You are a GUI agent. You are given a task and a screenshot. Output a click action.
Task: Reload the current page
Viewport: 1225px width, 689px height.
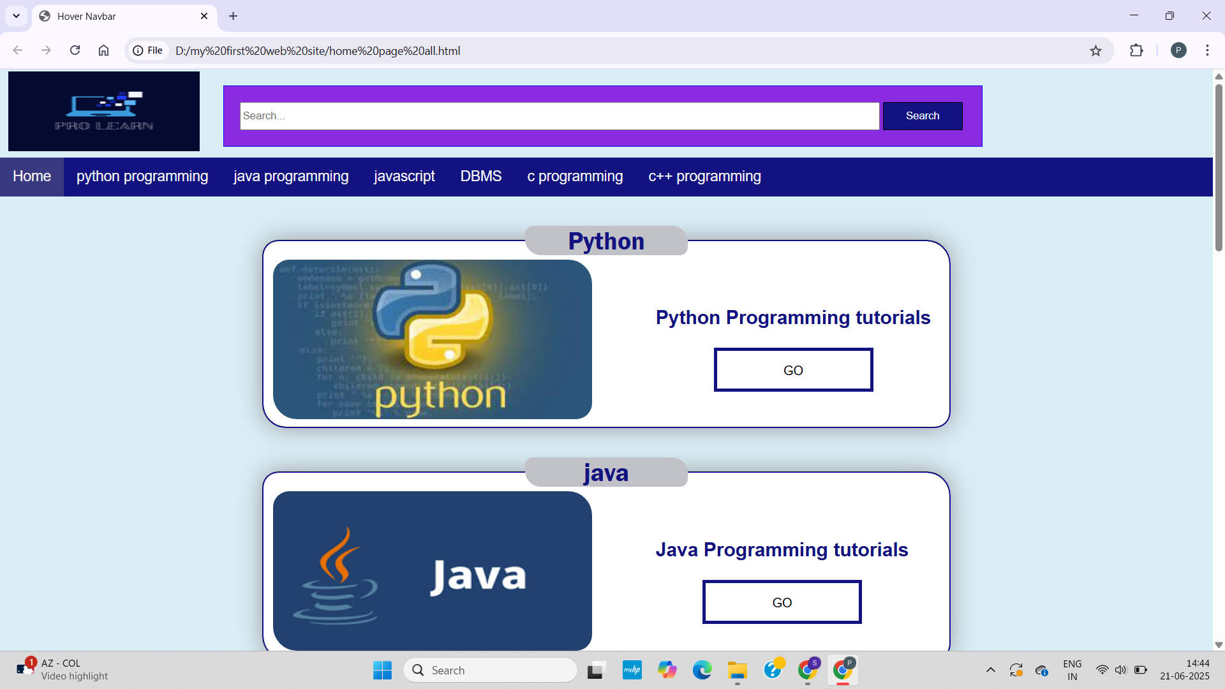click(75, 50)
